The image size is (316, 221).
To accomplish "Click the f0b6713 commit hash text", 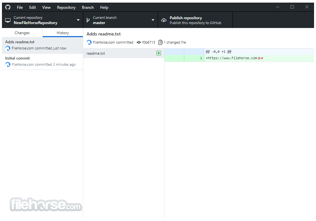I will click(x=149, y=42).
